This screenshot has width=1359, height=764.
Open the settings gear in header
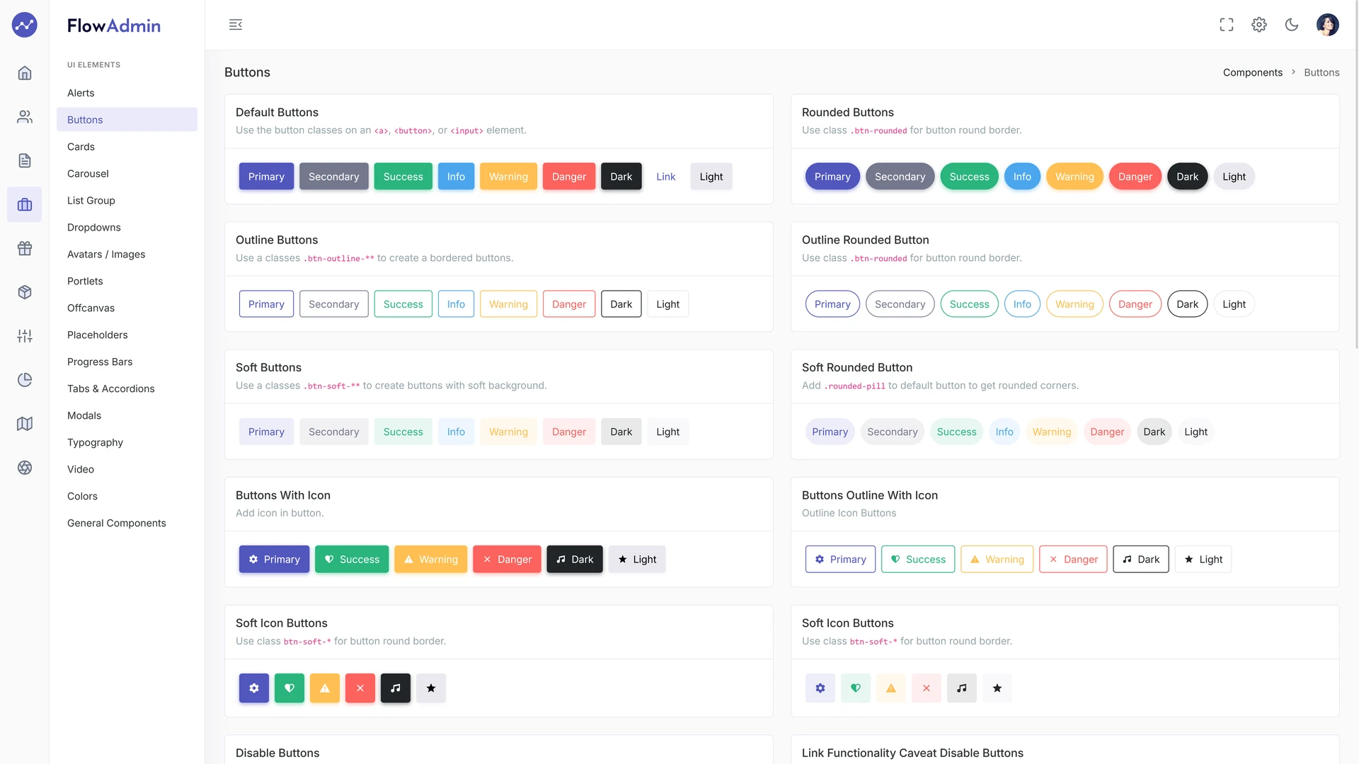point(1259,25)
